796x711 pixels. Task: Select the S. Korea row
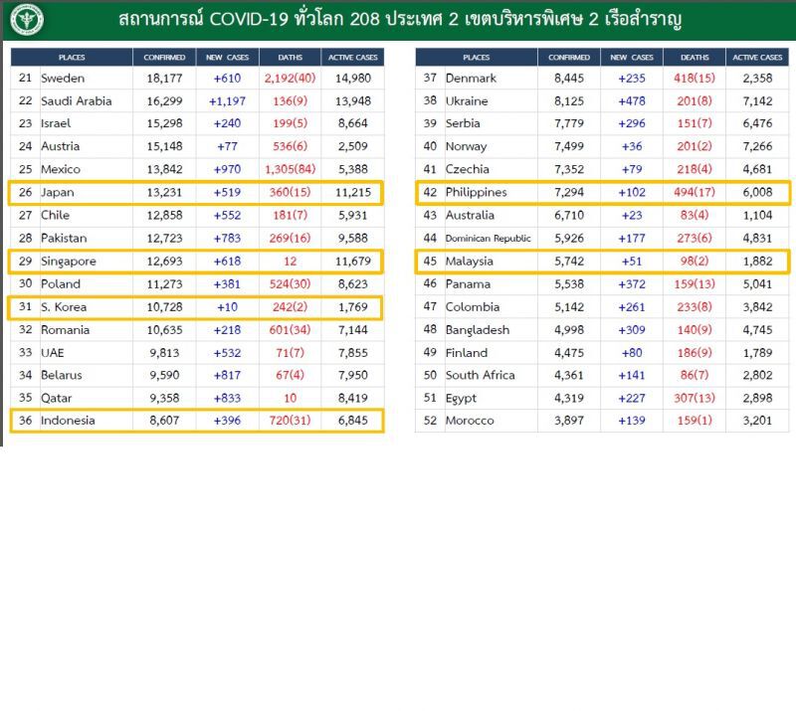click(x=196, y=307)
